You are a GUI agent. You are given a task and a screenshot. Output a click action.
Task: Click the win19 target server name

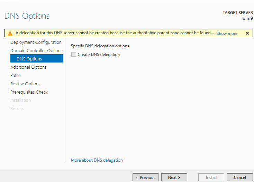point(247,18)
